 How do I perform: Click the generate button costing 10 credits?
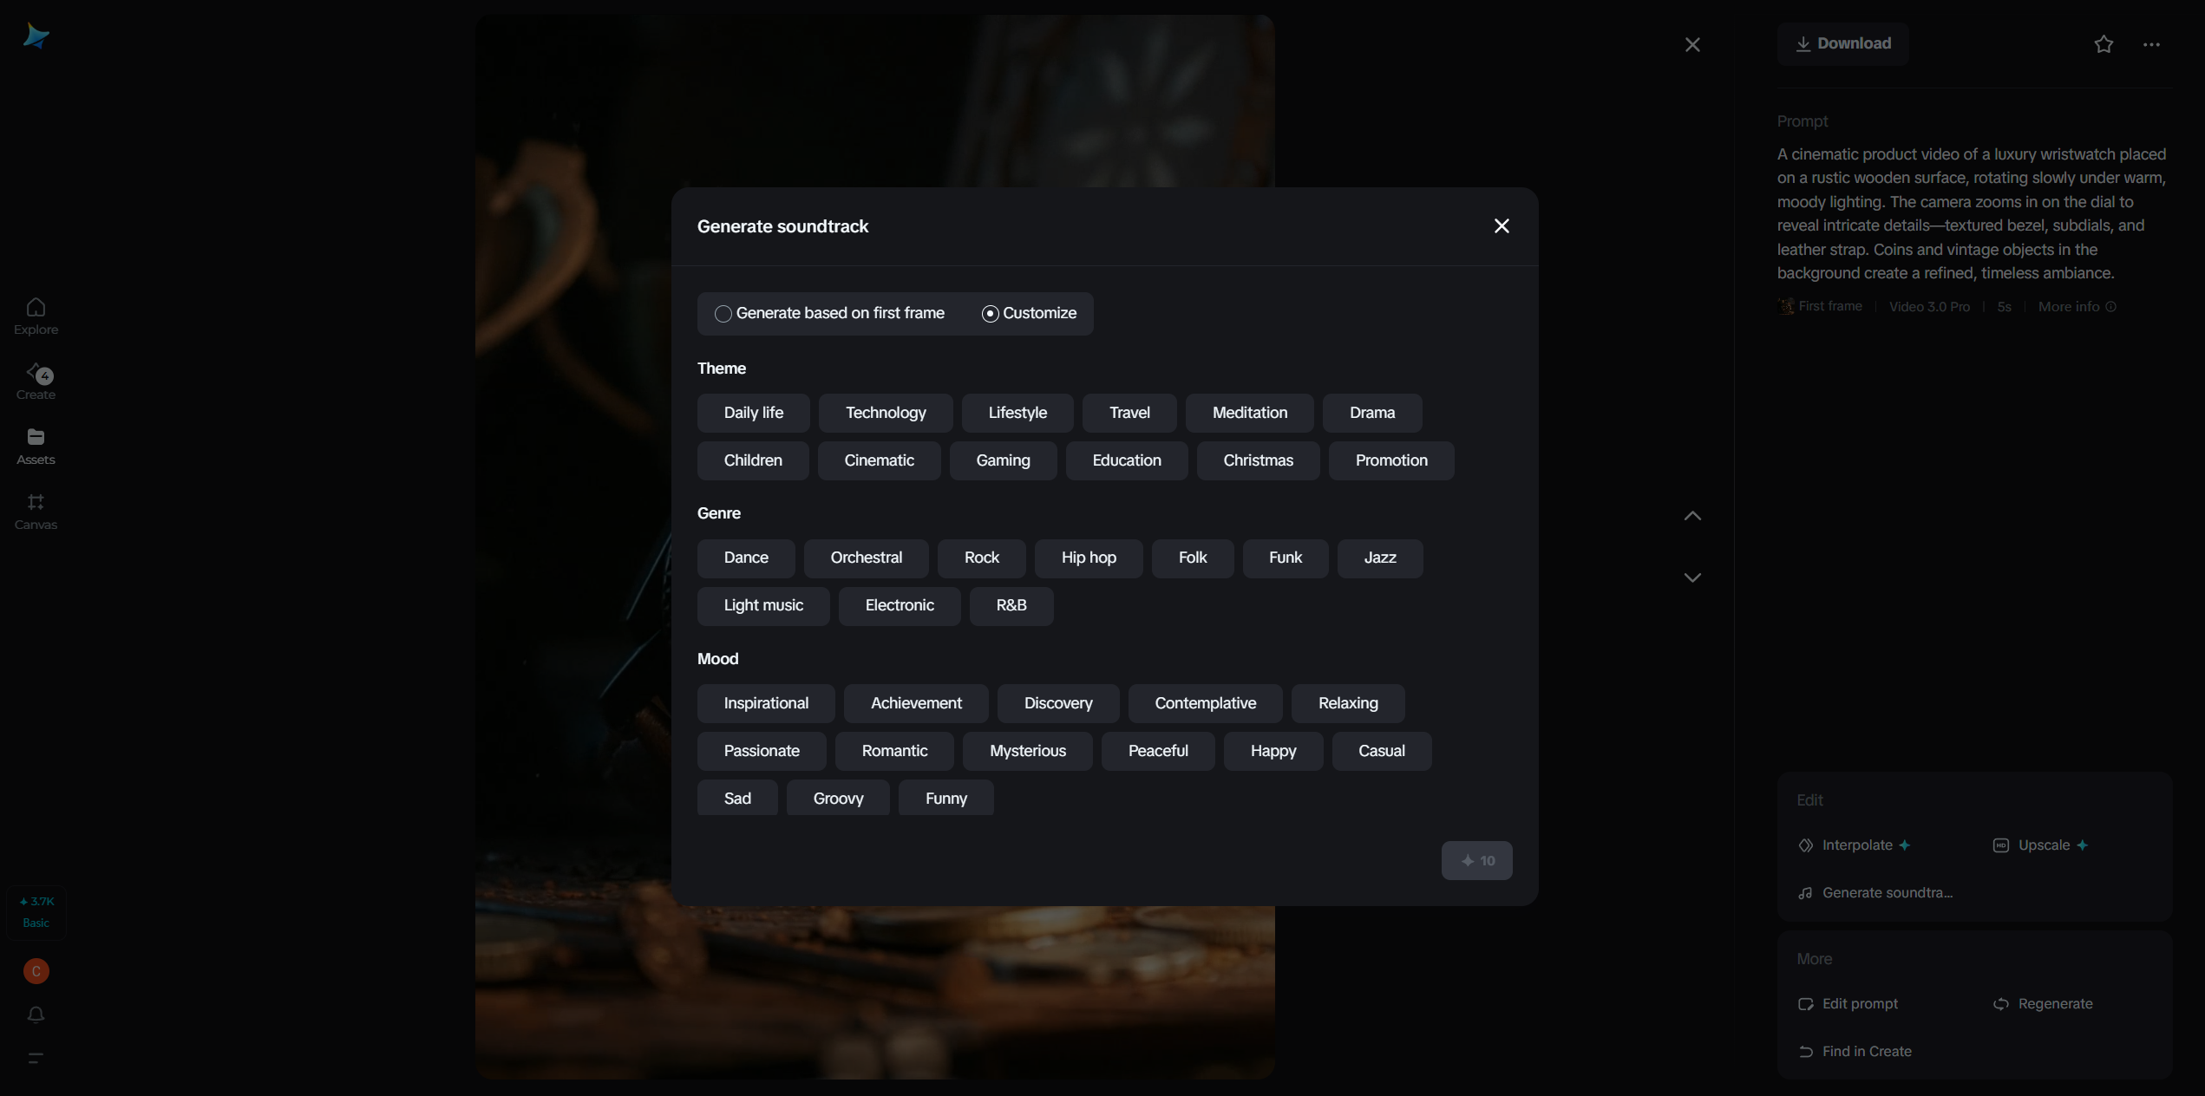[x=1476, y=861]
